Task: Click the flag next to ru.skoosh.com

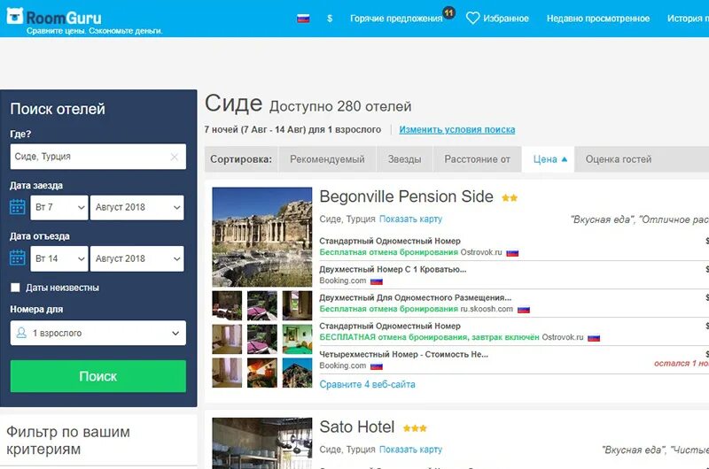Action: coord(524,310)
